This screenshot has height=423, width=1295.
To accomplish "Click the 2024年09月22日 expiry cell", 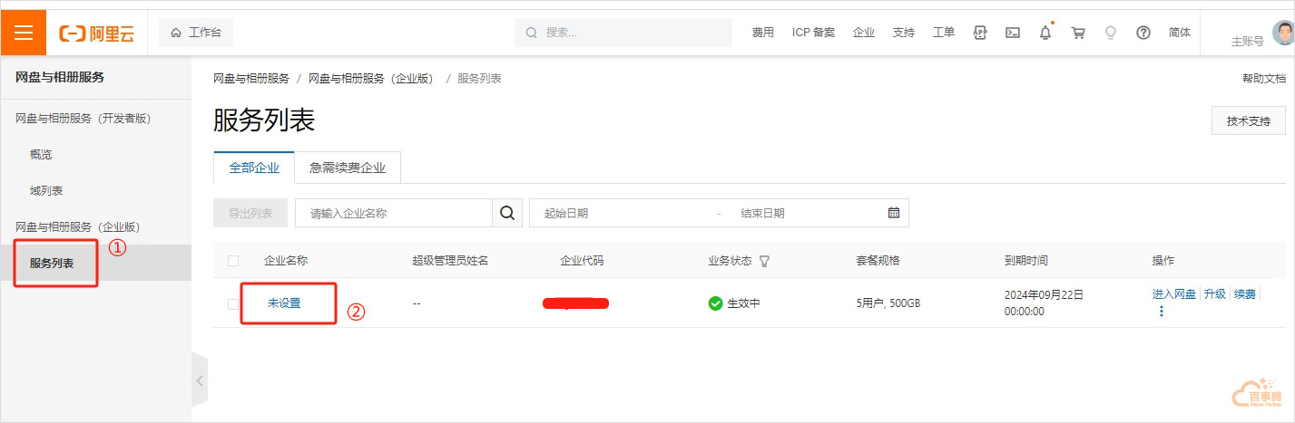I will coord(1044,303).
